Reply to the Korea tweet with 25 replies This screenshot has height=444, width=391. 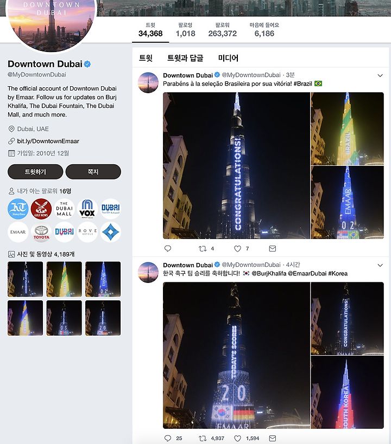(x=168, y=439)
